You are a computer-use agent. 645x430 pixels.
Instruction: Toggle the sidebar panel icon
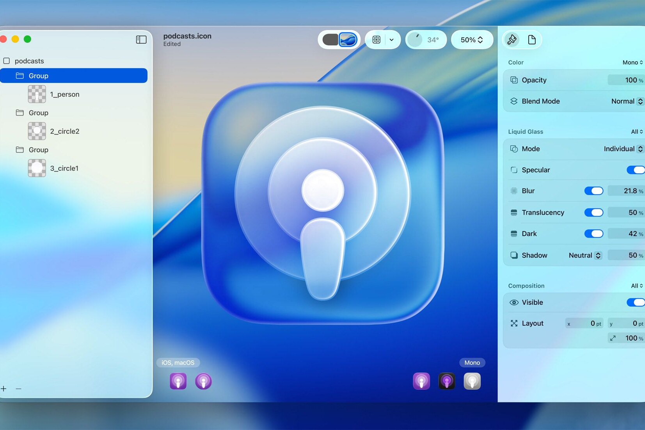[141, 39]
